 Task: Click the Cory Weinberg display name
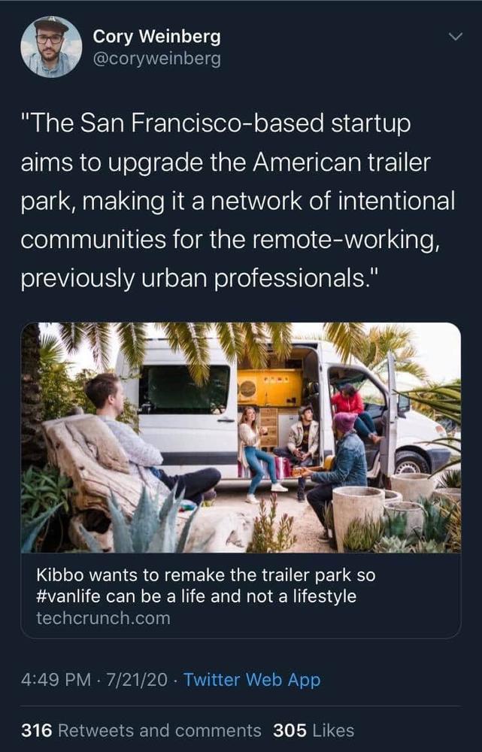pyautogui.click(x=157, y=36)
